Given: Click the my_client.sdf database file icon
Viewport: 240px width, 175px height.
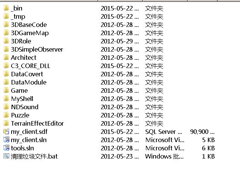Looking at the screenshot, I should coord(6,132).
